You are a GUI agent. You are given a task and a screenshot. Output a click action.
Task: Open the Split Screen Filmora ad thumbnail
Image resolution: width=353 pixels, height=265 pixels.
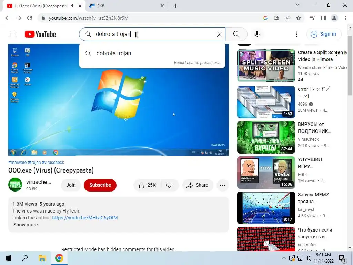[x=266, y=65]
